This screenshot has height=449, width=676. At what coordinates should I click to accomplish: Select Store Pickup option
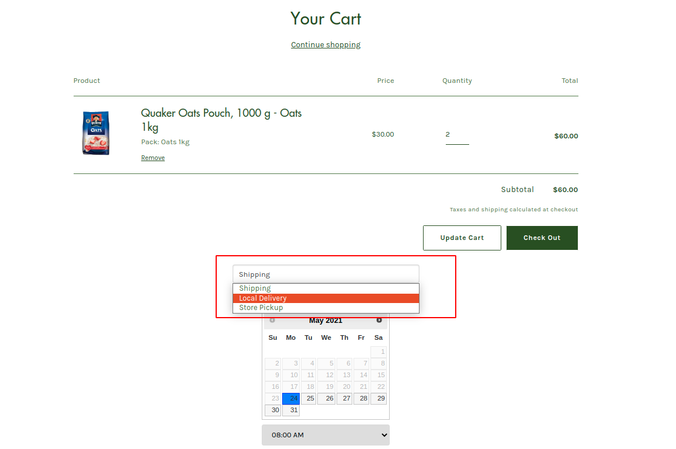pyautogui.click(x=325, y=308)
